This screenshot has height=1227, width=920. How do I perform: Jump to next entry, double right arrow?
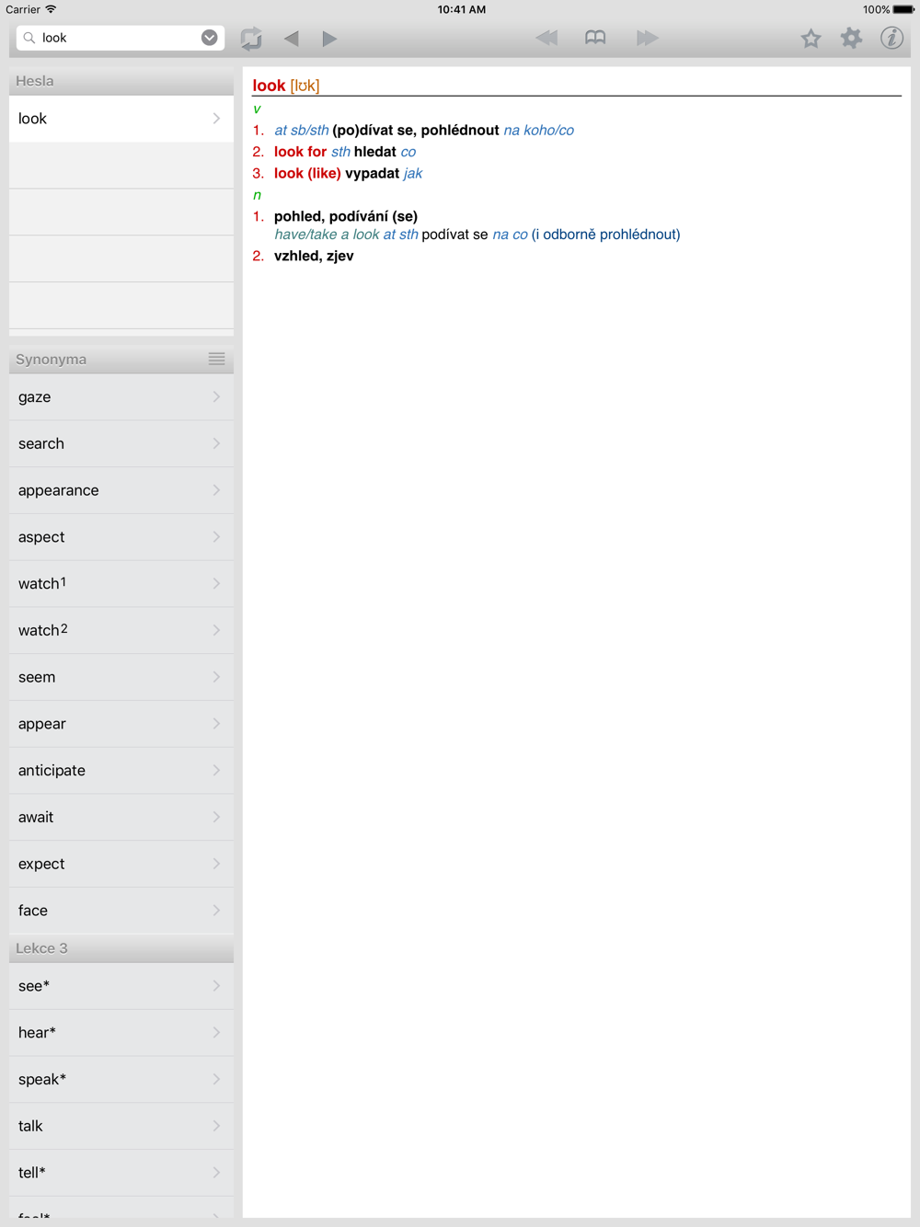[x=647, y=38]
